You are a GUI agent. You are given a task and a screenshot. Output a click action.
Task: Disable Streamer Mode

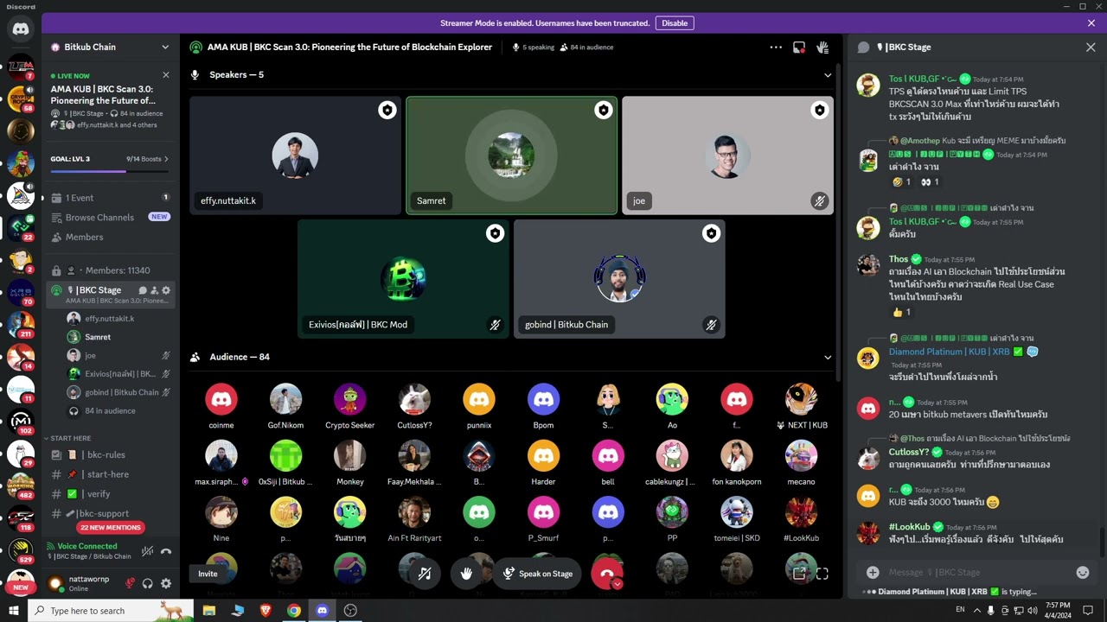click(675, 23)
